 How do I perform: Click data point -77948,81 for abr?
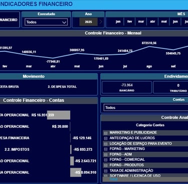[x=53, y=58]
